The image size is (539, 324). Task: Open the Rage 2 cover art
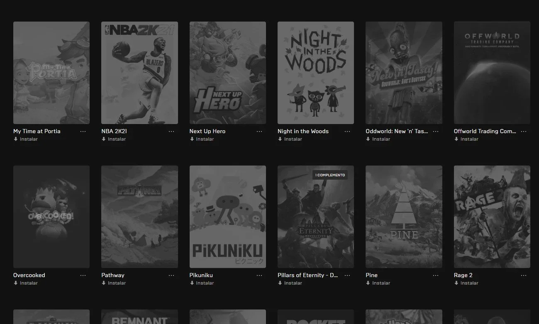point(492,217)
